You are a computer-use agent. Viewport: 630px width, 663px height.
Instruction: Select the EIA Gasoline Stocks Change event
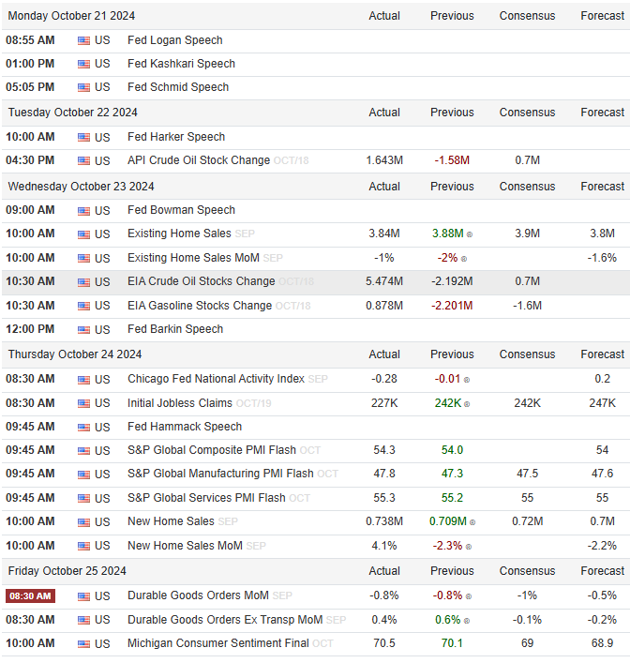[200, 306]
